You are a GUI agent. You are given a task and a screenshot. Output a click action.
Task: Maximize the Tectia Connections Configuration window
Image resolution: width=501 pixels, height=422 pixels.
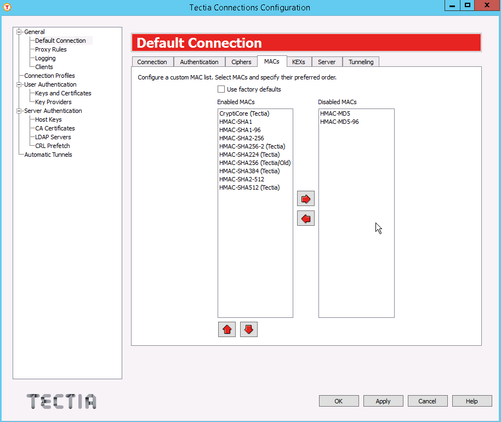pyautogui.click(x=468, y=5)
